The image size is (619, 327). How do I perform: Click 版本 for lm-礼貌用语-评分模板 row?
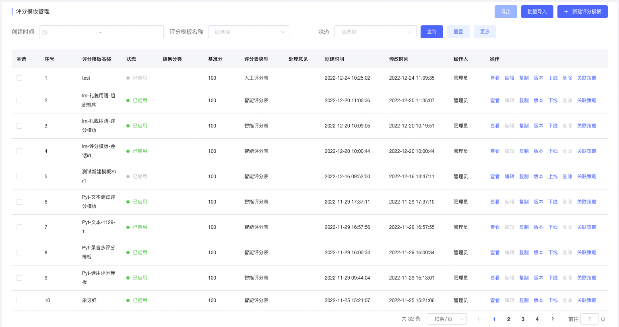[x=539, y=126]
